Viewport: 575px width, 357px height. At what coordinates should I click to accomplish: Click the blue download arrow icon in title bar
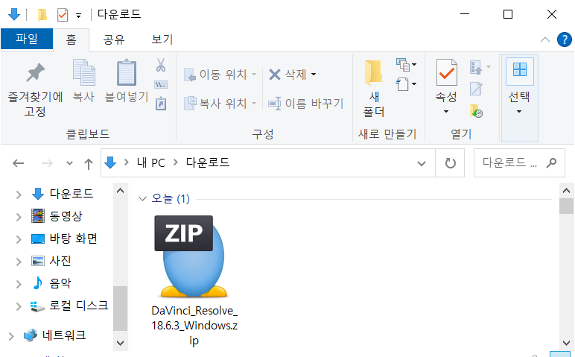(14, 14)
